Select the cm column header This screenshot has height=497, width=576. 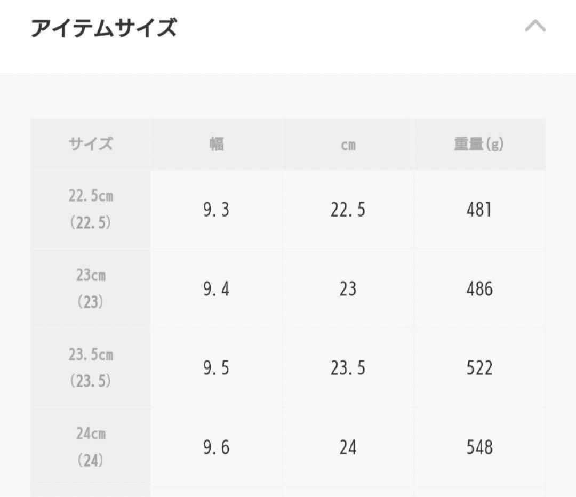pyautogui.click(x=348, y=143)
